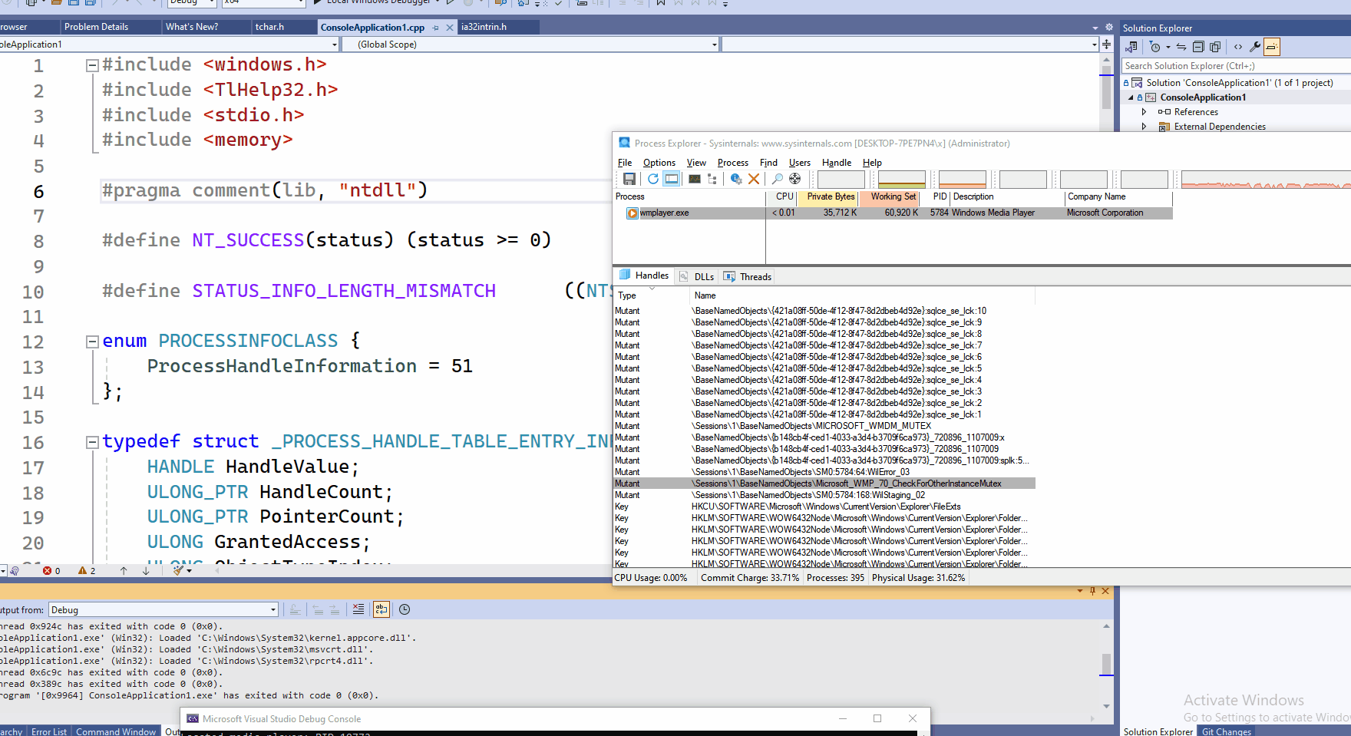
Task: Open Global Scope dropdown in editor
Action: (529, 45)
